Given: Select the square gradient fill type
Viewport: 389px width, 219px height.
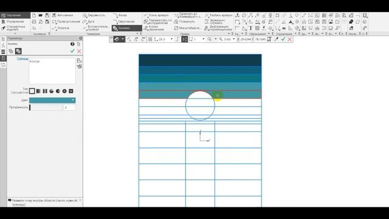Looking at the screenshot, I should pos(71,91).
